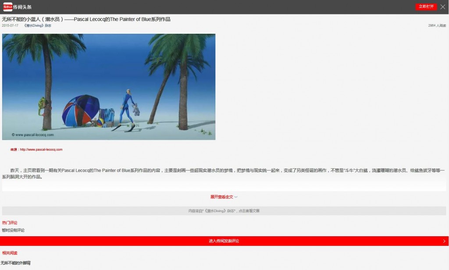449x270 pixels.
Task: Click the arrow on the red comment bar
Action: tap(444, 241)
